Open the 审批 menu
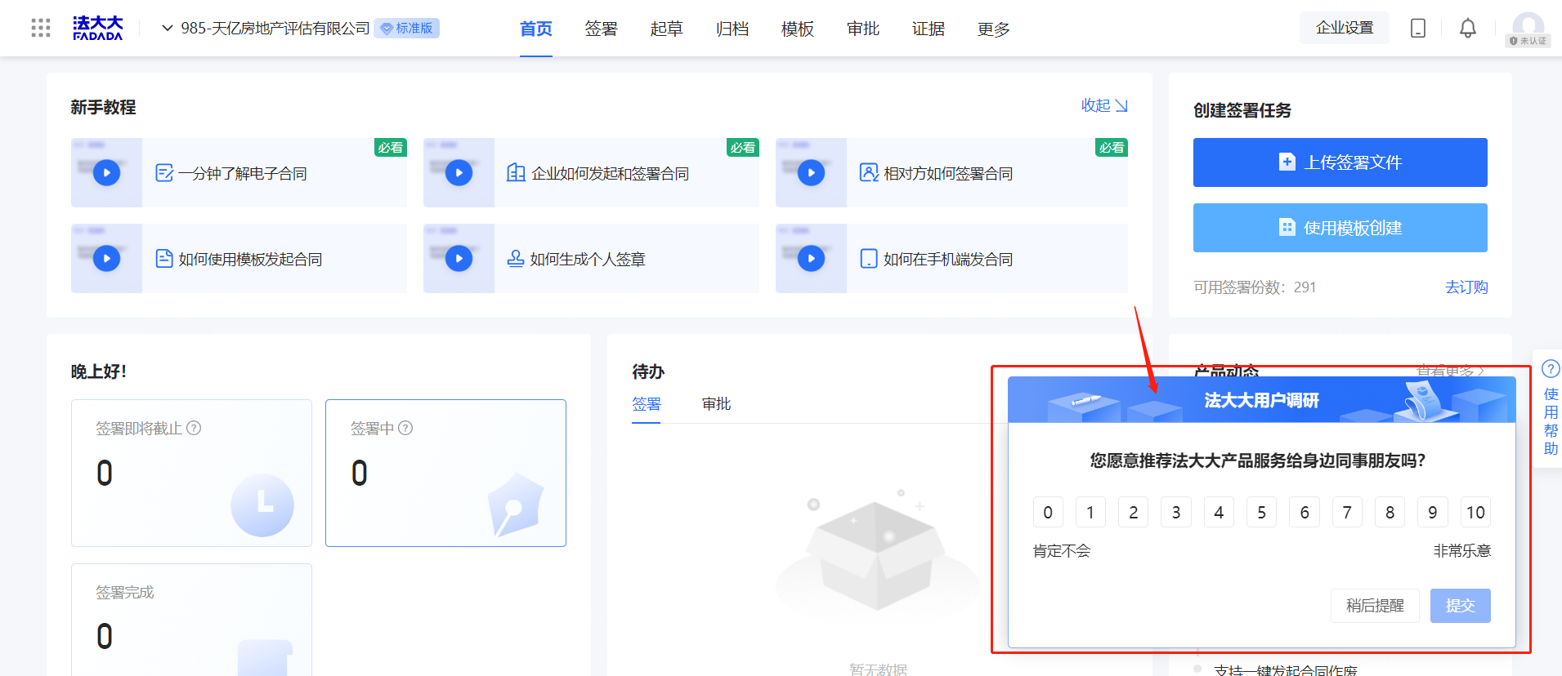 click(x=863, y=29)
